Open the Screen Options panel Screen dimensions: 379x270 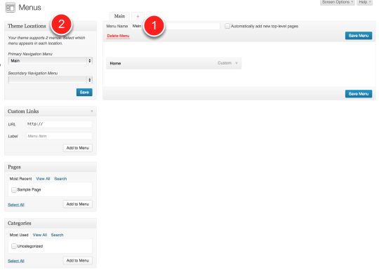[337, 2]
